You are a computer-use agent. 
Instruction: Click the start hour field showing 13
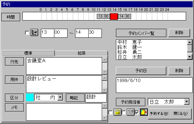tap(47, 33)
